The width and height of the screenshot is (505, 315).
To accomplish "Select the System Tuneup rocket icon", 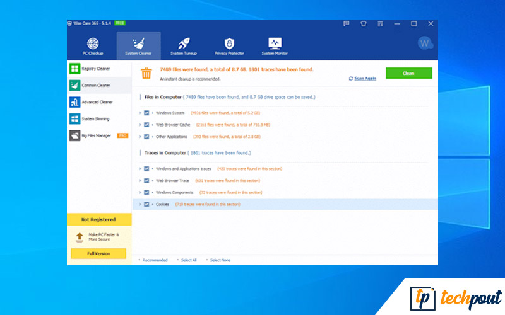I will 184,44.
